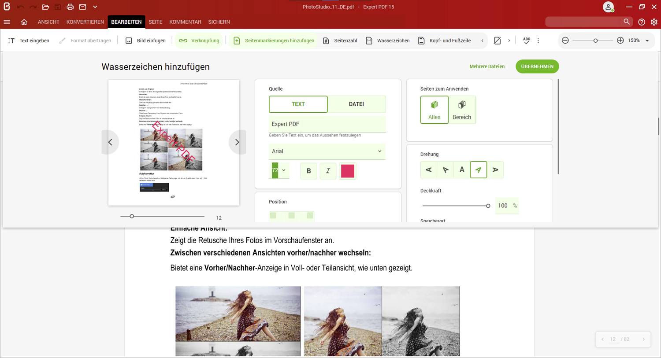Toggle bold for watermark text

308,171
